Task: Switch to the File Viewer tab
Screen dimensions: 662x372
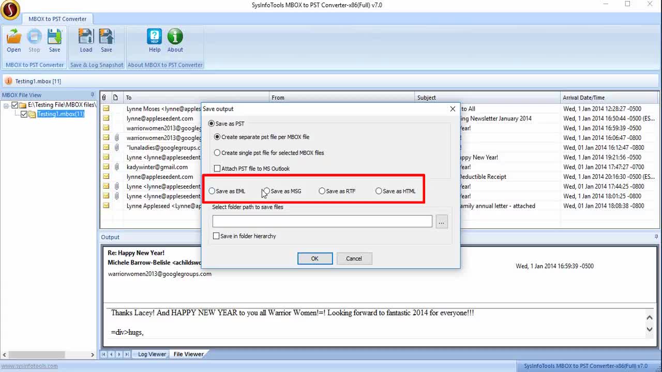Action: (x=188, y=354)
